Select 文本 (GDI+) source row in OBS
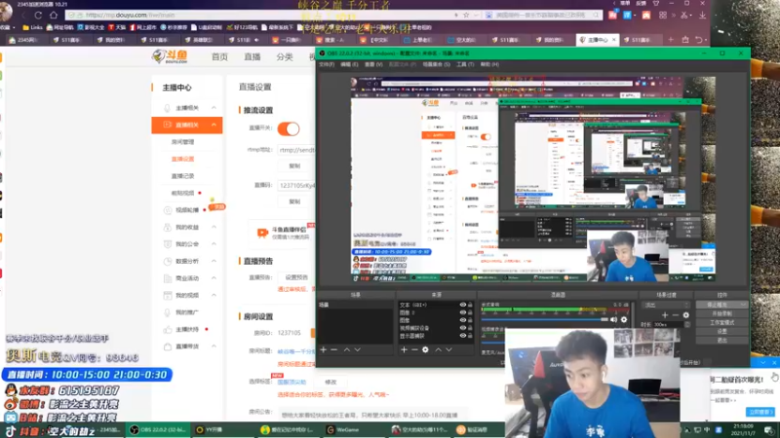780x438 pixels. click(x=436, y=305)
